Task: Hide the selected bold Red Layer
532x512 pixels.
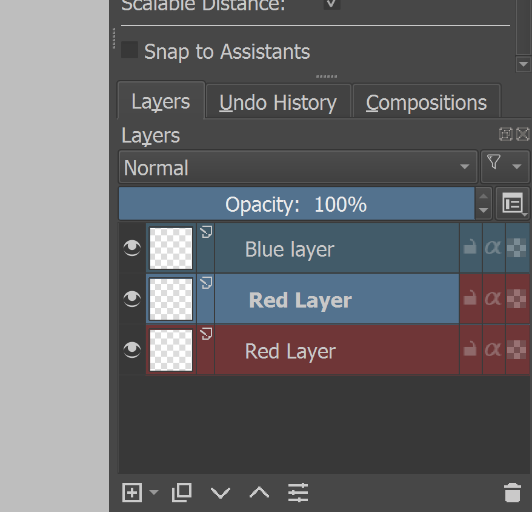Action: (131, 299)
